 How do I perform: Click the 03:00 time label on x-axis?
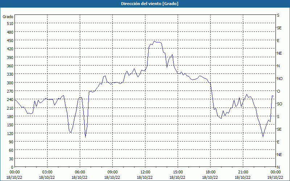pyautogui.click(x=47, y=172)
